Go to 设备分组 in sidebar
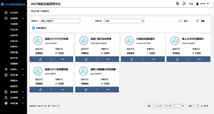The height and width of the screenshot is (114, 214). pos(14,41)
